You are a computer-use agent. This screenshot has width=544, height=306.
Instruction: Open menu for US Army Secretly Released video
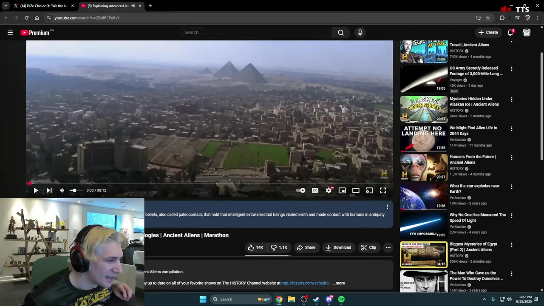point(511,69)
